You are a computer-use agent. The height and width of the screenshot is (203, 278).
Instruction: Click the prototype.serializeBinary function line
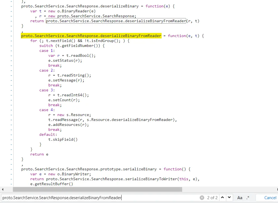coord(106,169)
